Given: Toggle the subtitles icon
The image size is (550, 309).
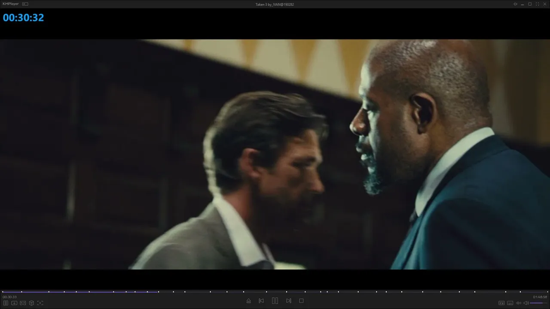Looking at the screenshot, I should (510, 303).
